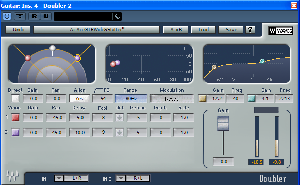Open the IN 1 routing dropdown arrow
This screenshot has height=185, width=300.
click(x=59, y=179)
